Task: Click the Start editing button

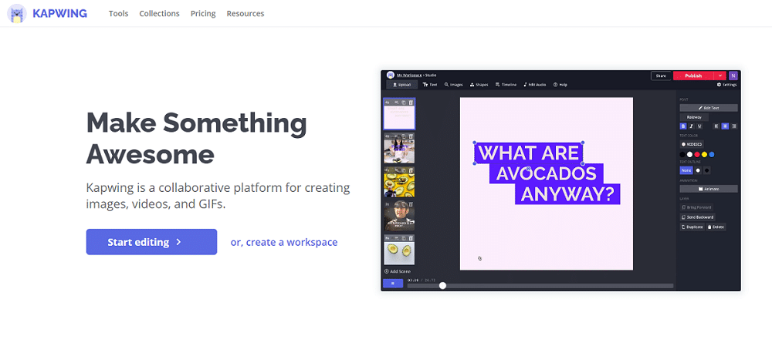Action: (151, 242)
